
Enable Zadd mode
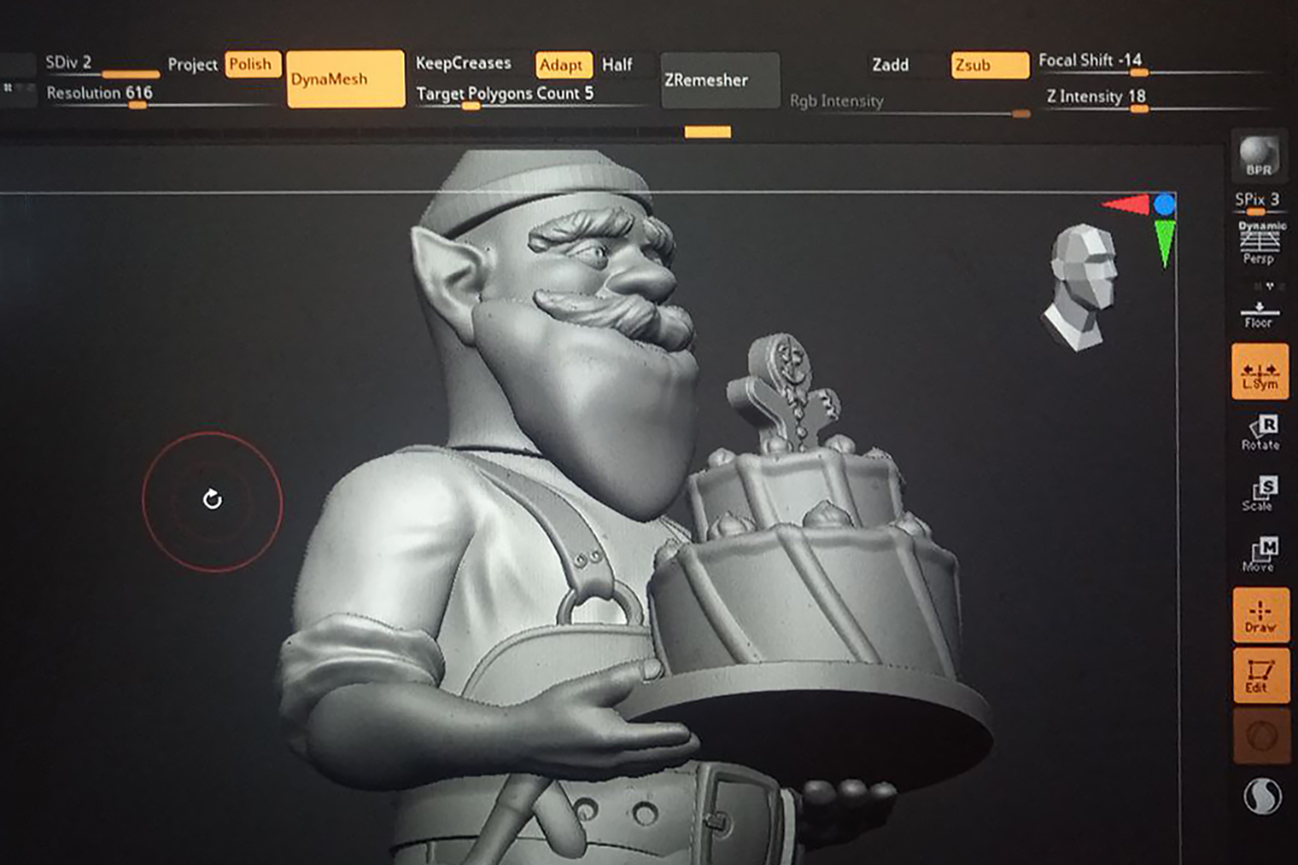[891, 65]
